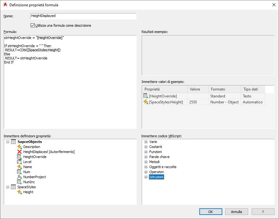
Task: Expand the Varie VBScript category
Action: click(x=146, y=142)
